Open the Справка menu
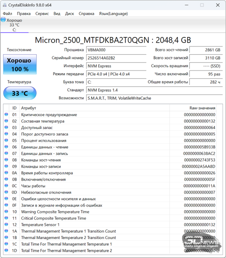 tap(87, 14)
